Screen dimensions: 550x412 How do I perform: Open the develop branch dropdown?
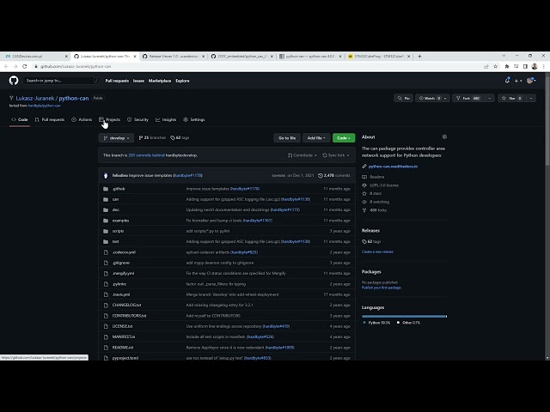point(116,138)
